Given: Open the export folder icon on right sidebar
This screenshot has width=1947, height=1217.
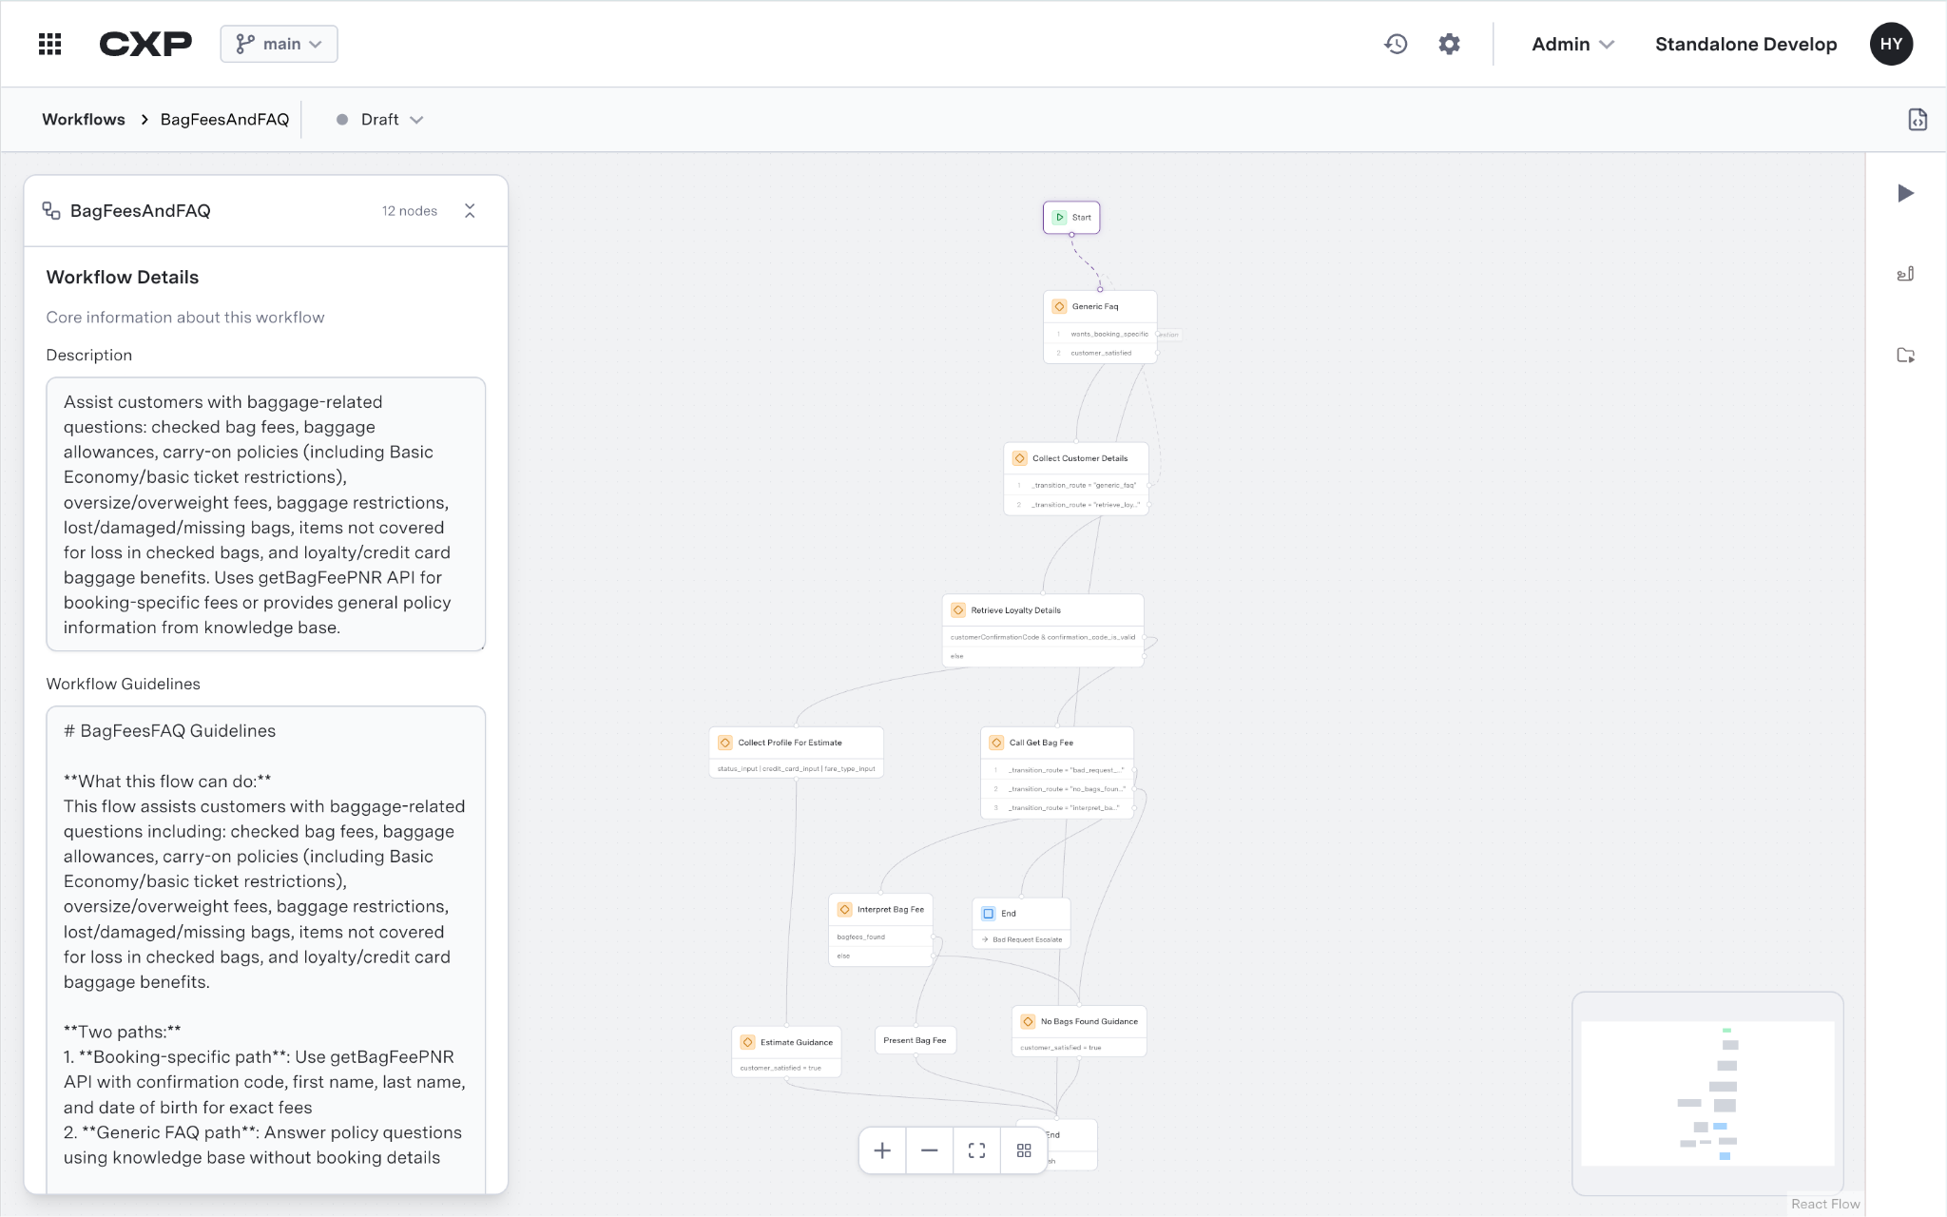Looking at the screenshot, I should click(1905, 356).
